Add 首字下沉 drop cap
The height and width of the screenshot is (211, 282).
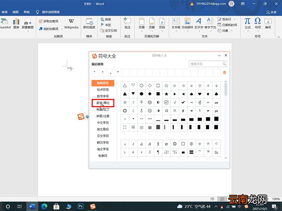point(210,25)
